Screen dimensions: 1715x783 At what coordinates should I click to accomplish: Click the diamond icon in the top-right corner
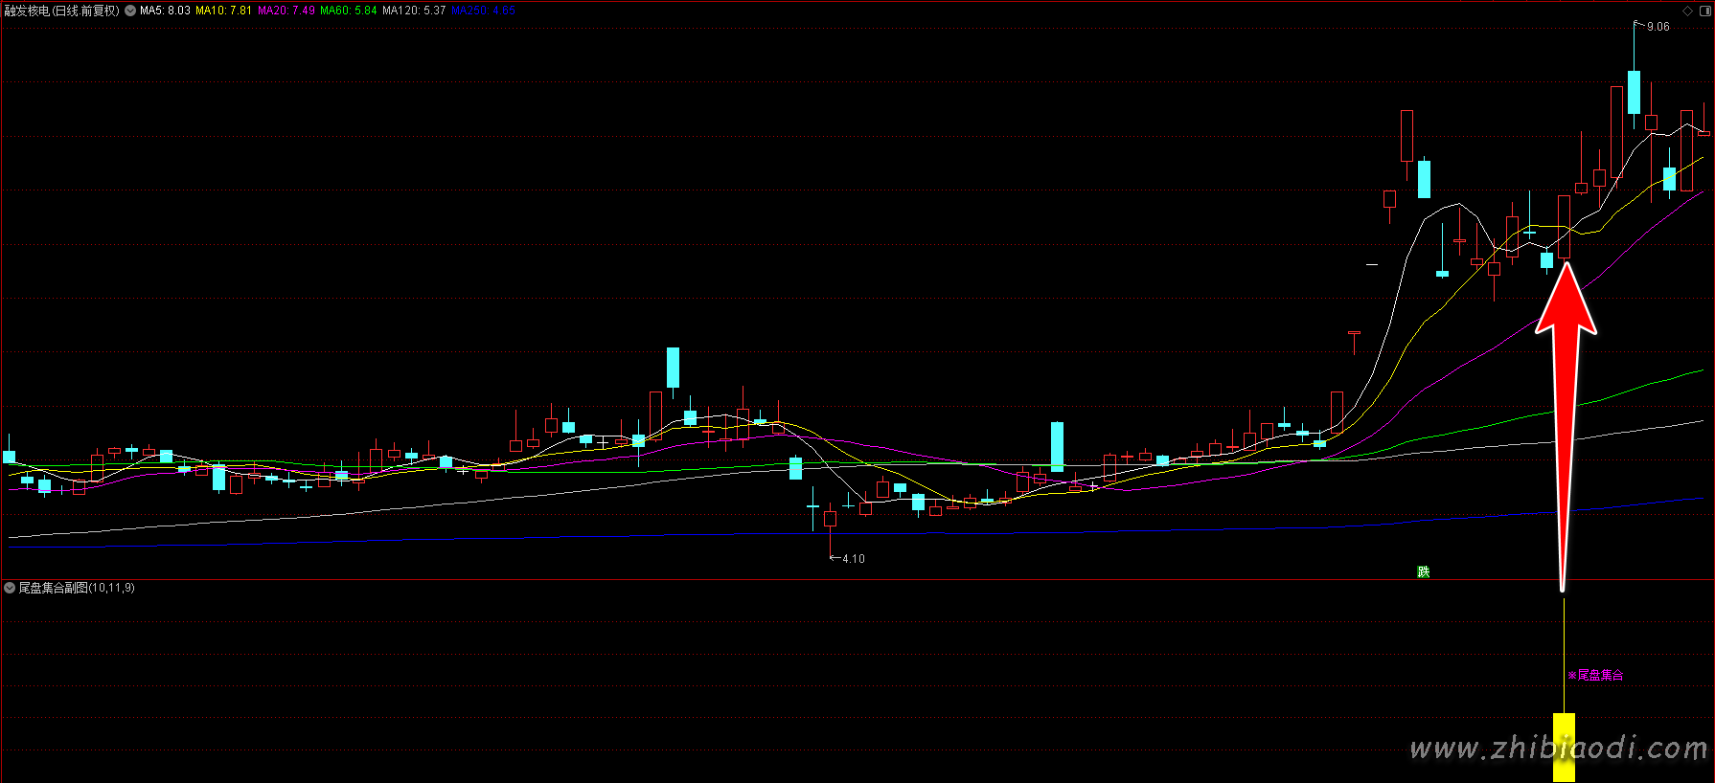coord(1687,11)
